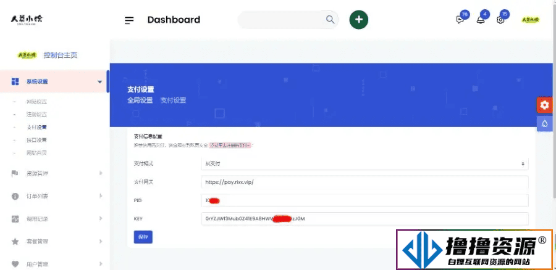Click 支付设置 breadcrumb link

click(174, 100)
